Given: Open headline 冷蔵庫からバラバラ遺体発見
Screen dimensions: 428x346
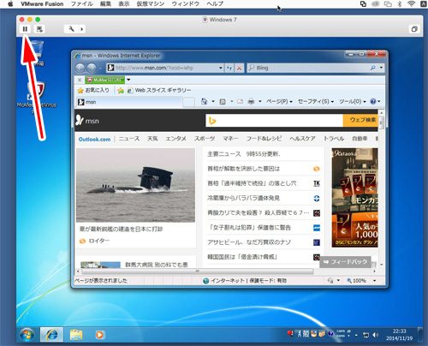Looking at the screenshot, I should click(243, 198).
